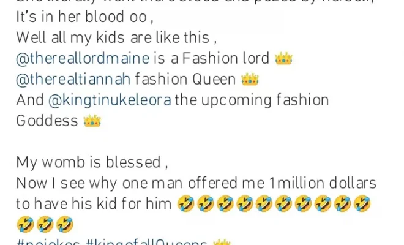Open the @kingtinukeleora profile mention
The width and height of the screenshot is (404, 245).
point(110,100)
